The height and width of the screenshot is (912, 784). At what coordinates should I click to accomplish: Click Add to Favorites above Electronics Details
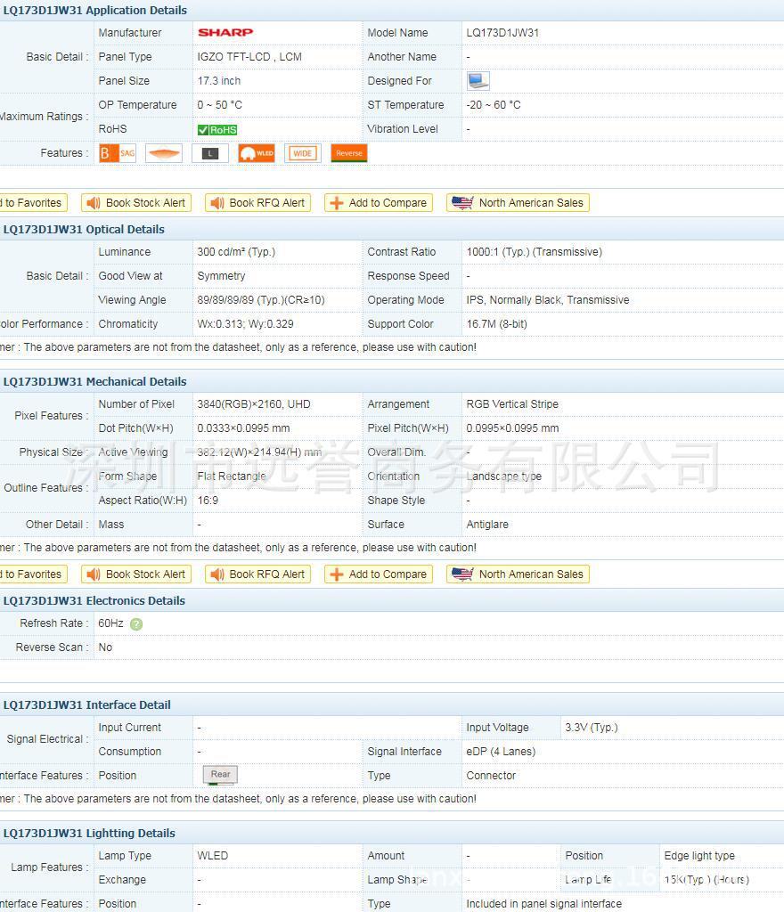(x=32, y=574)
